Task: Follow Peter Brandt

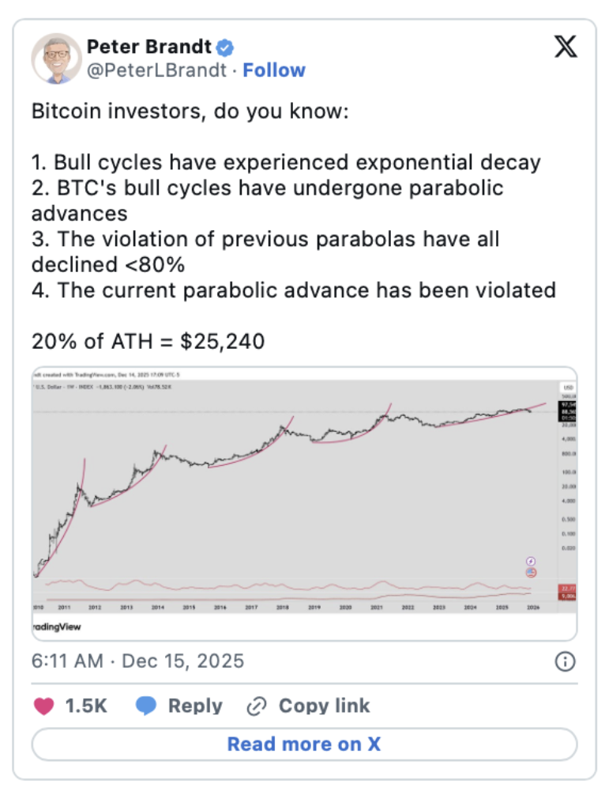Action: point(274,70)
